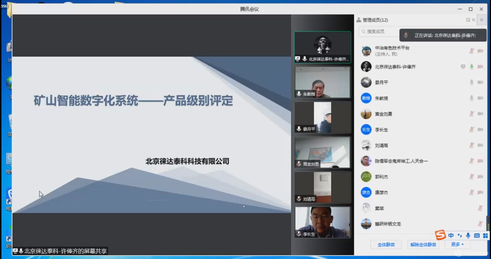Toggle camera for 朱教授 in list
The width and height of the screenshot is (491, 259).
pyautogui.click(x=480, y=98)
